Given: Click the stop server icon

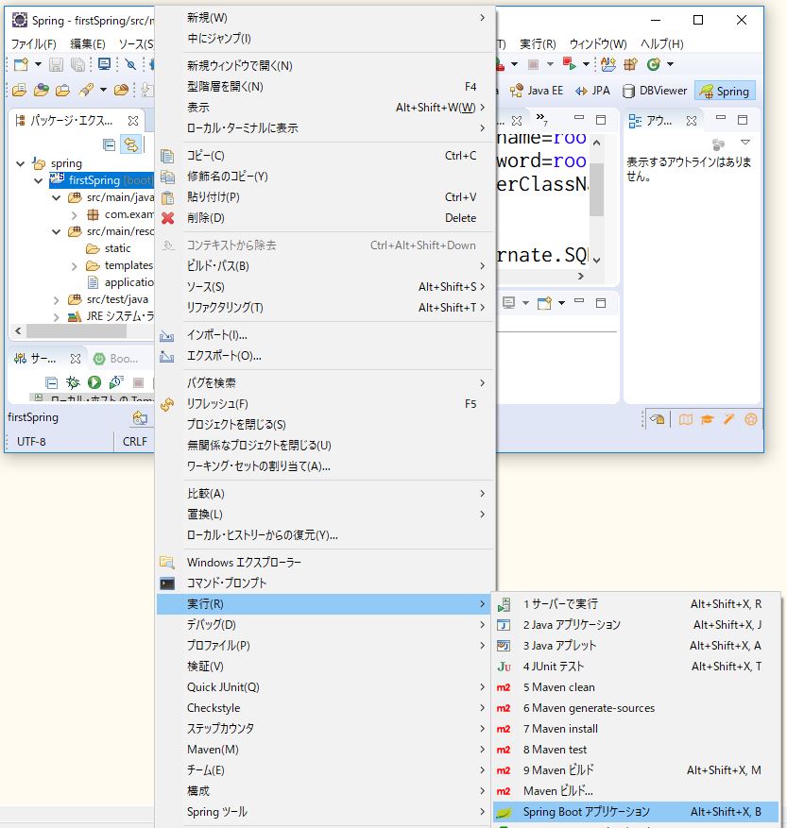Looking at the screenshot, I should (139, 382).
